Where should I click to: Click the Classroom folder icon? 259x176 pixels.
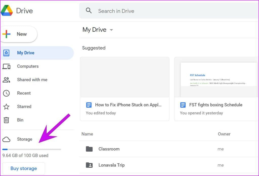point(89,149)
